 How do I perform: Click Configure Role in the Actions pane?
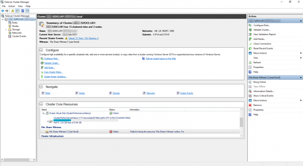(262, 25)
